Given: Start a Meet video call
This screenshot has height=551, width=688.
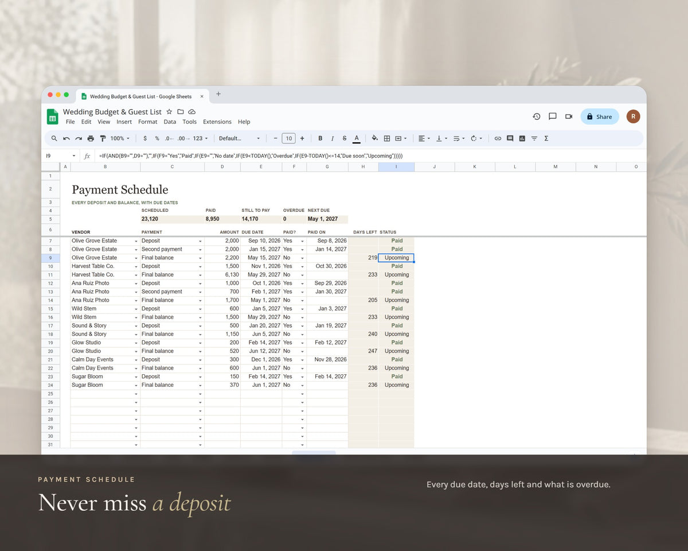Looking at the screenshot, I should [569, 117].
